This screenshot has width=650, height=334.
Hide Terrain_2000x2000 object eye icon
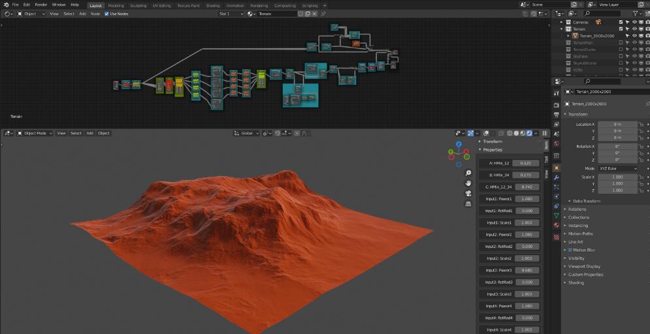click(634, 36)
